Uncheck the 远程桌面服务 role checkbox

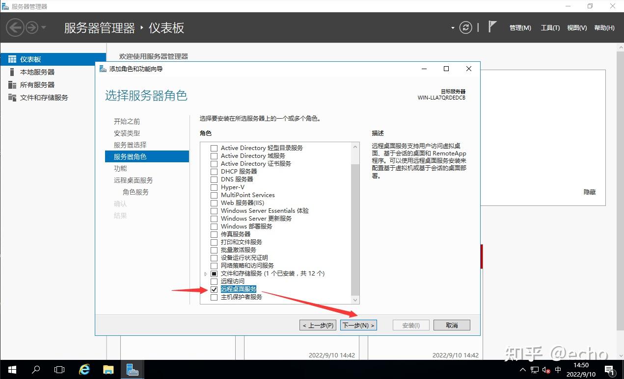[214, 289]
